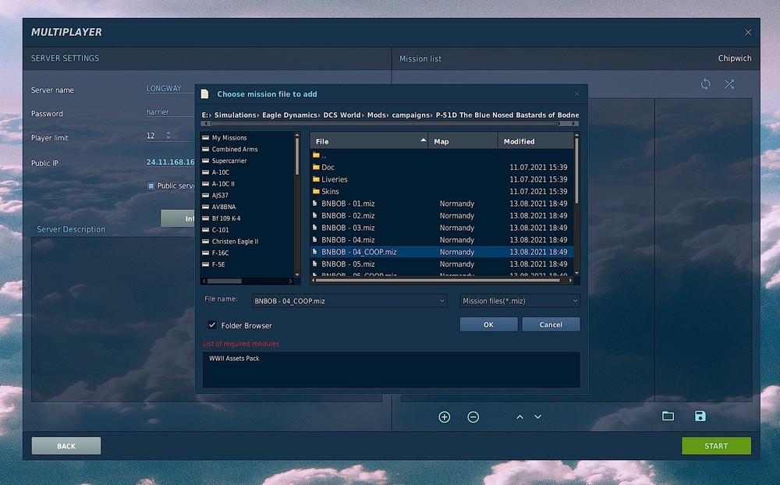Click the Server Description text area
Screen dimensions: 780x485
coord(113,318)
